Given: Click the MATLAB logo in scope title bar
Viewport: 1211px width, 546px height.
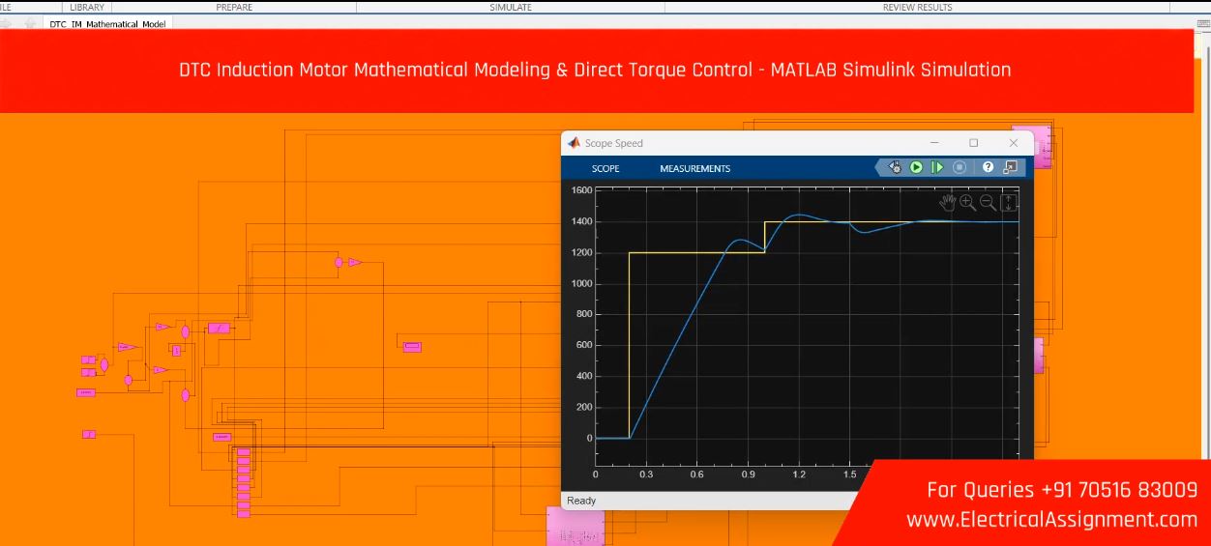Looking at the screenshot, I should point(574,143).
